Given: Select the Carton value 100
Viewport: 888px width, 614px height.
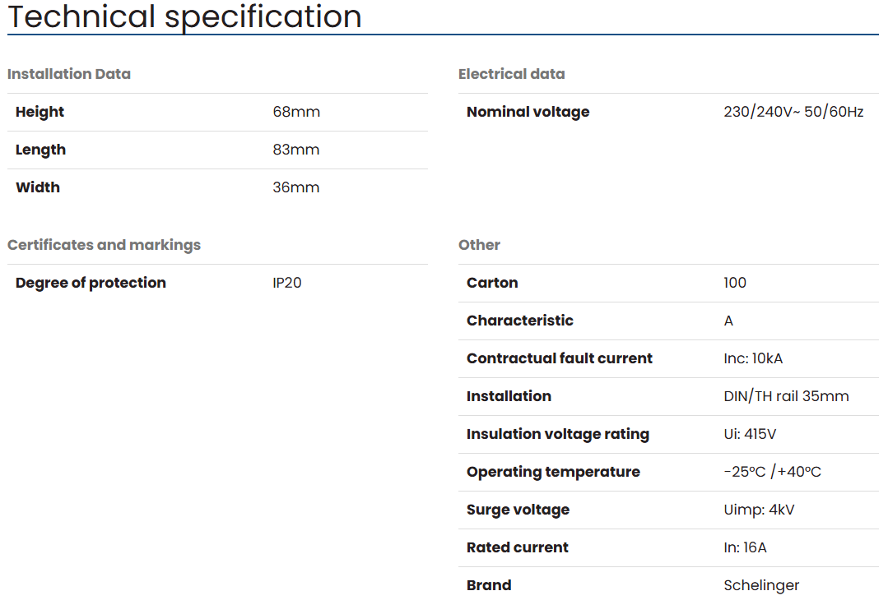Looking at the screenshot, I should click(x=735, y=283).
